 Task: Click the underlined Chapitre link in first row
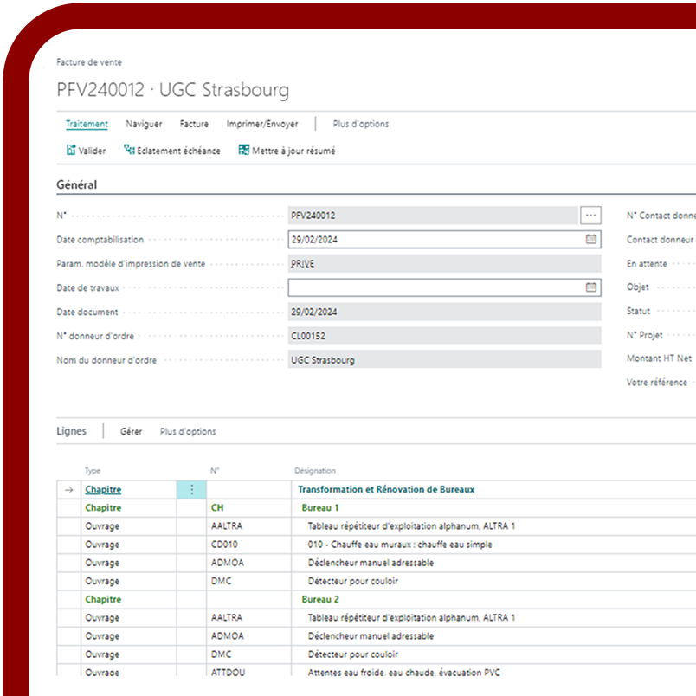103,490
